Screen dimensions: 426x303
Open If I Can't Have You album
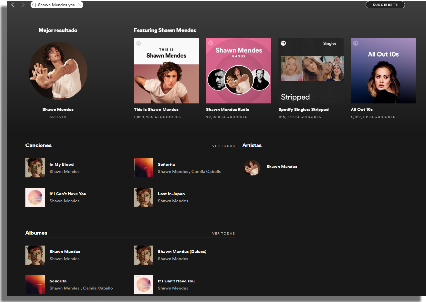(x=176, y=281)
